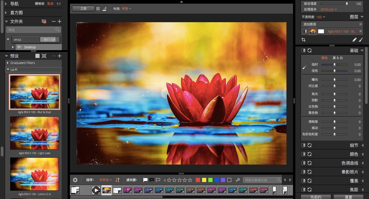Select the red color label swatch in the filter bar
Image resolution: width=369 pixels, height=199 pixels.
tap(198, 180)
